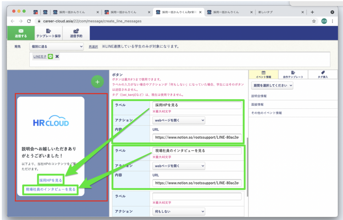Open first button's webページを開く action dropdown

click(179, 120)
